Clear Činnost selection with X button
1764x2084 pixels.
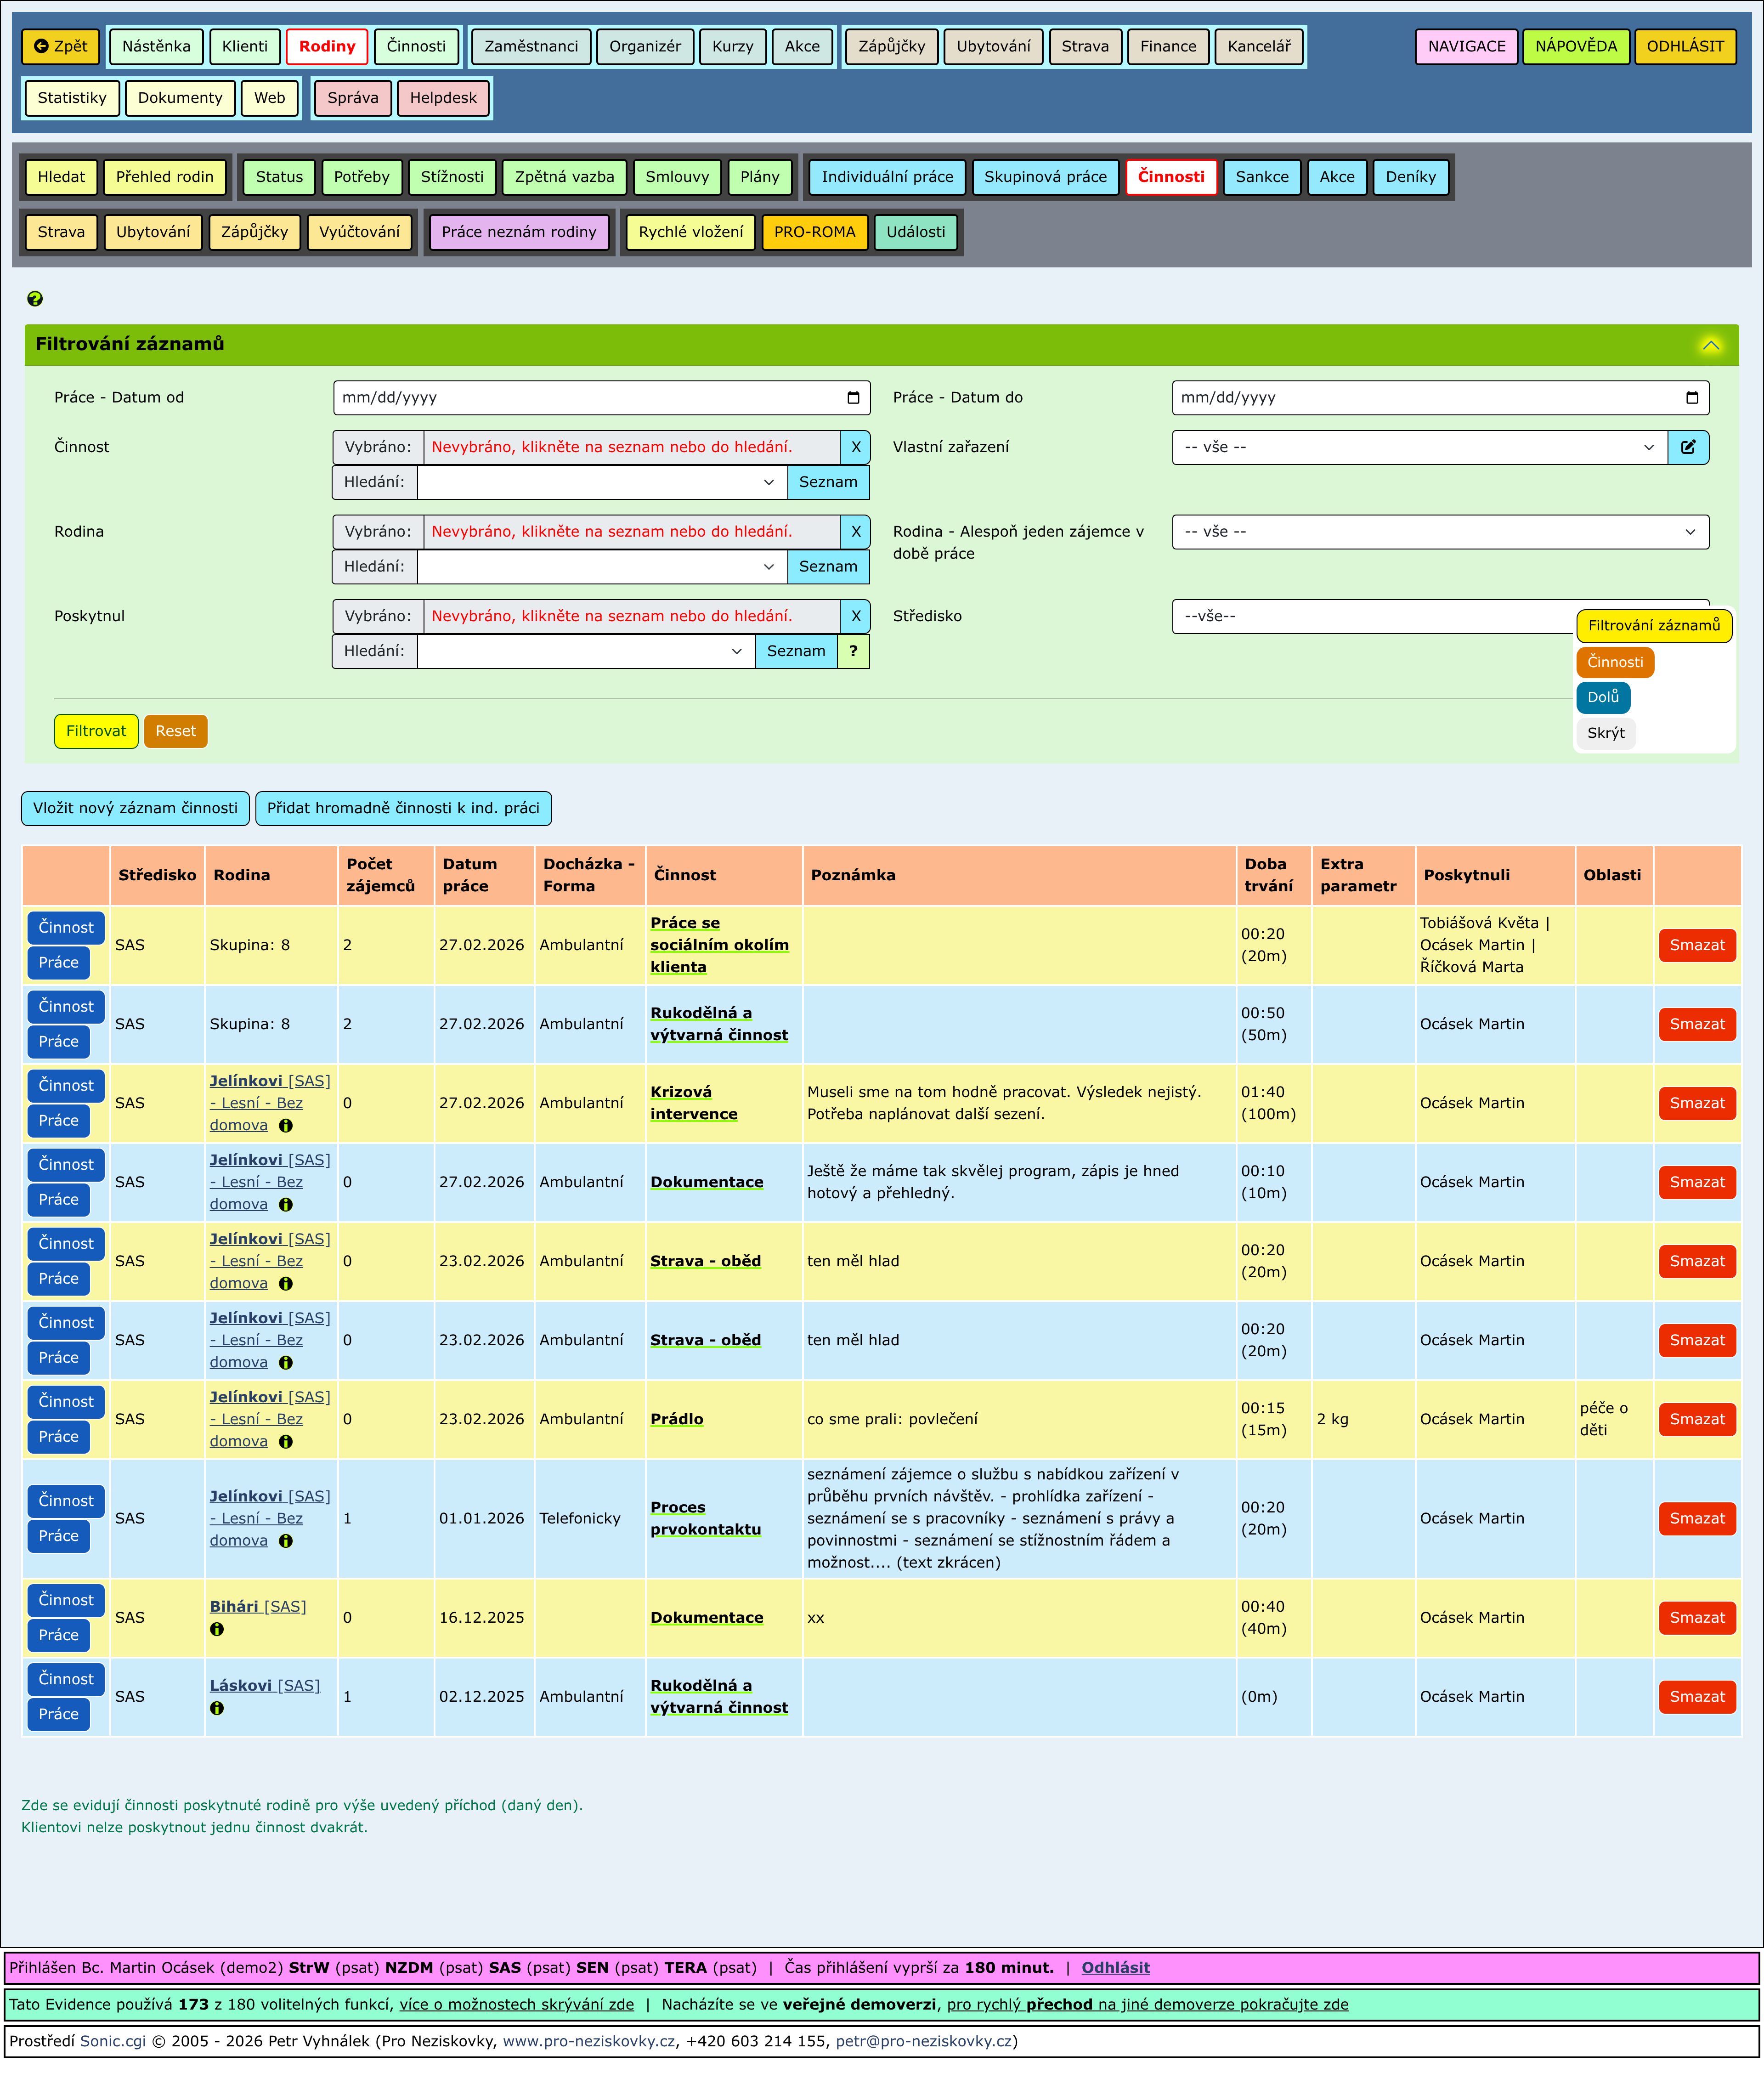[x=855, y=447]
